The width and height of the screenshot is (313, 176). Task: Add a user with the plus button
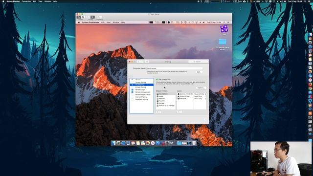pyautogui.click(x=178, y=112)
